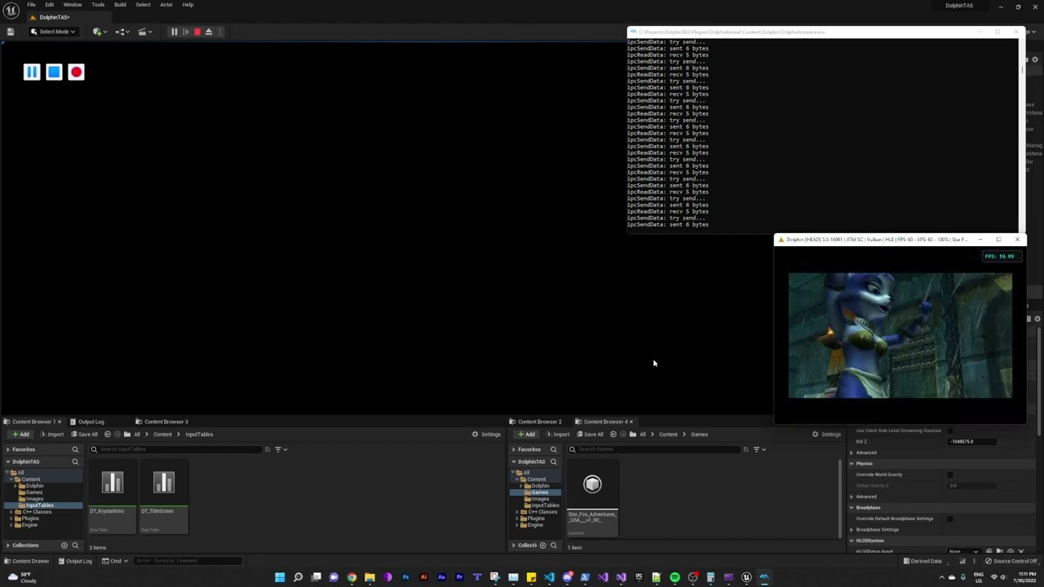The image size is (1044, 587).
Task: Click the red record button in the viewport
Action: pos(76,72)
